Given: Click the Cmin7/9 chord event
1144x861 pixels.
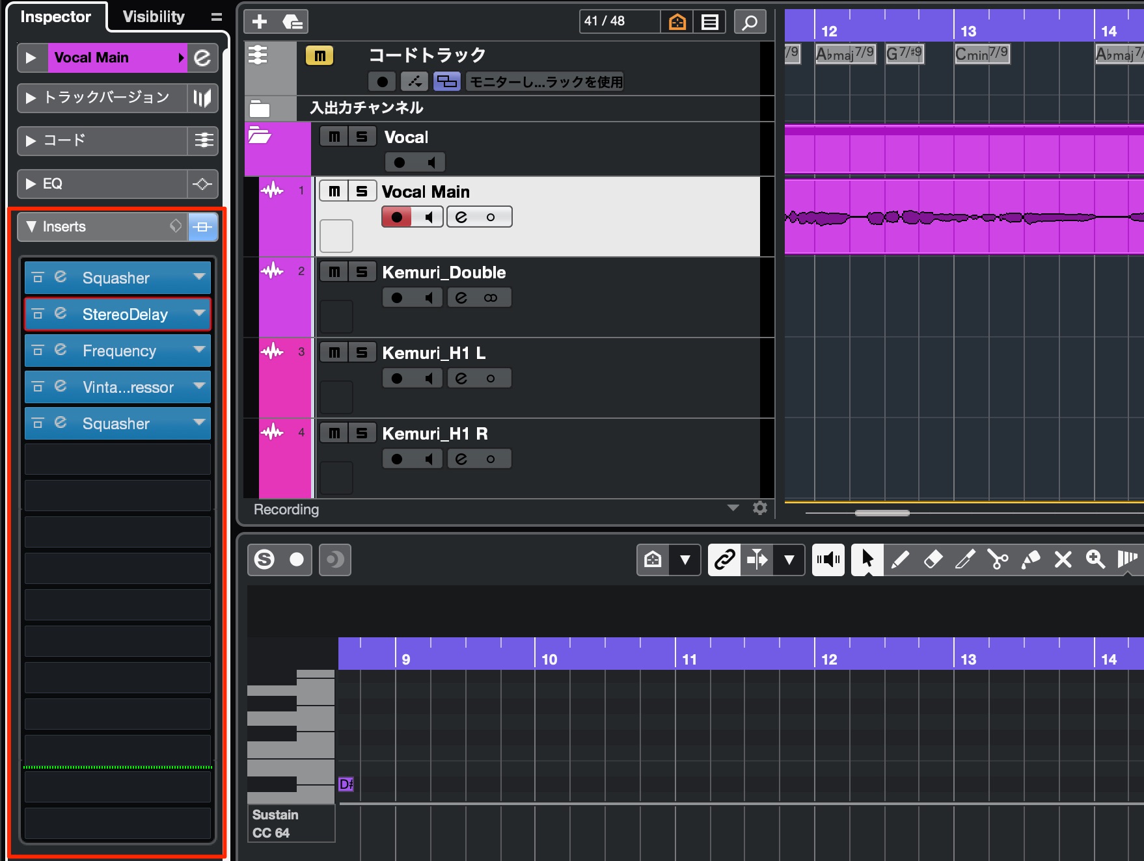Looking at the screenshot, I should click(982, 53).
